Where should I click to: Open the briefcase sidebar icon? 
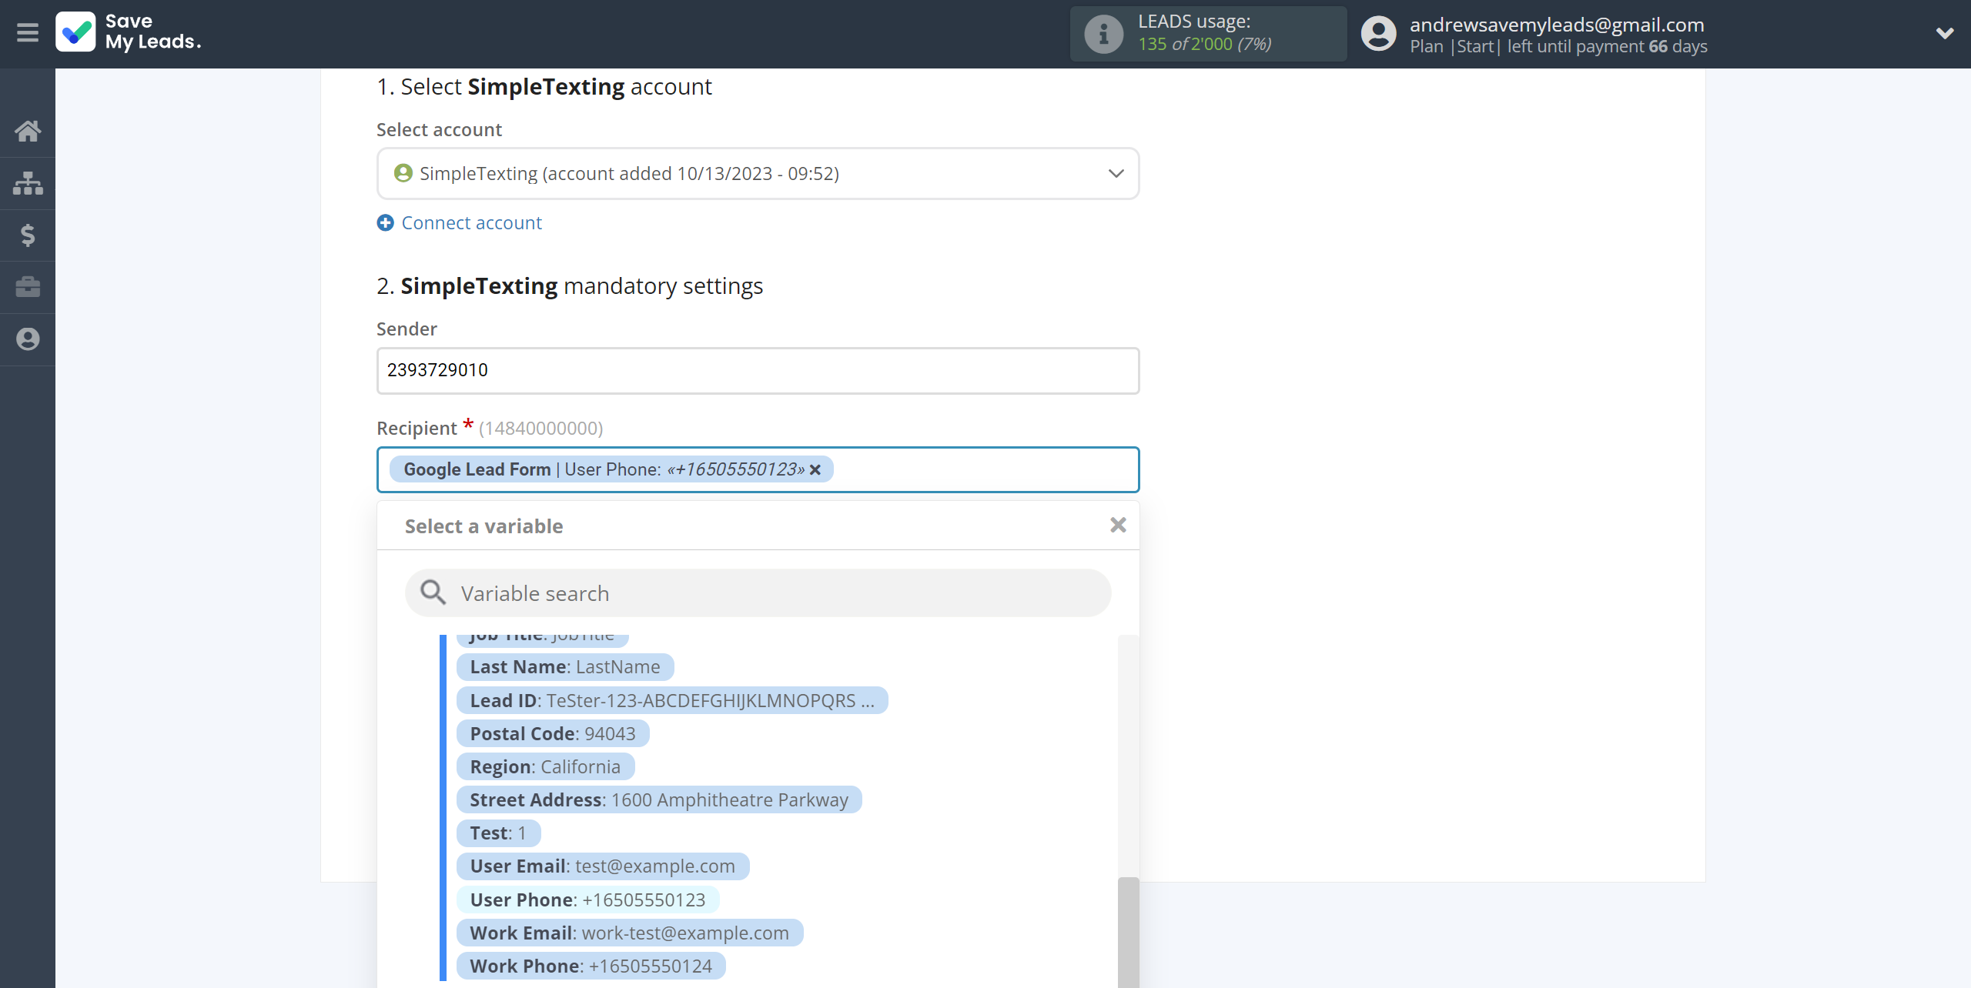pos(28,287)
